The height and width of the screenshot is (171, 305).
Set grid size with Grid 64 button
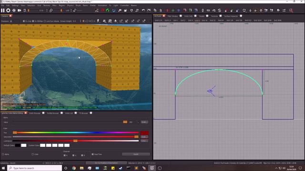221,20
